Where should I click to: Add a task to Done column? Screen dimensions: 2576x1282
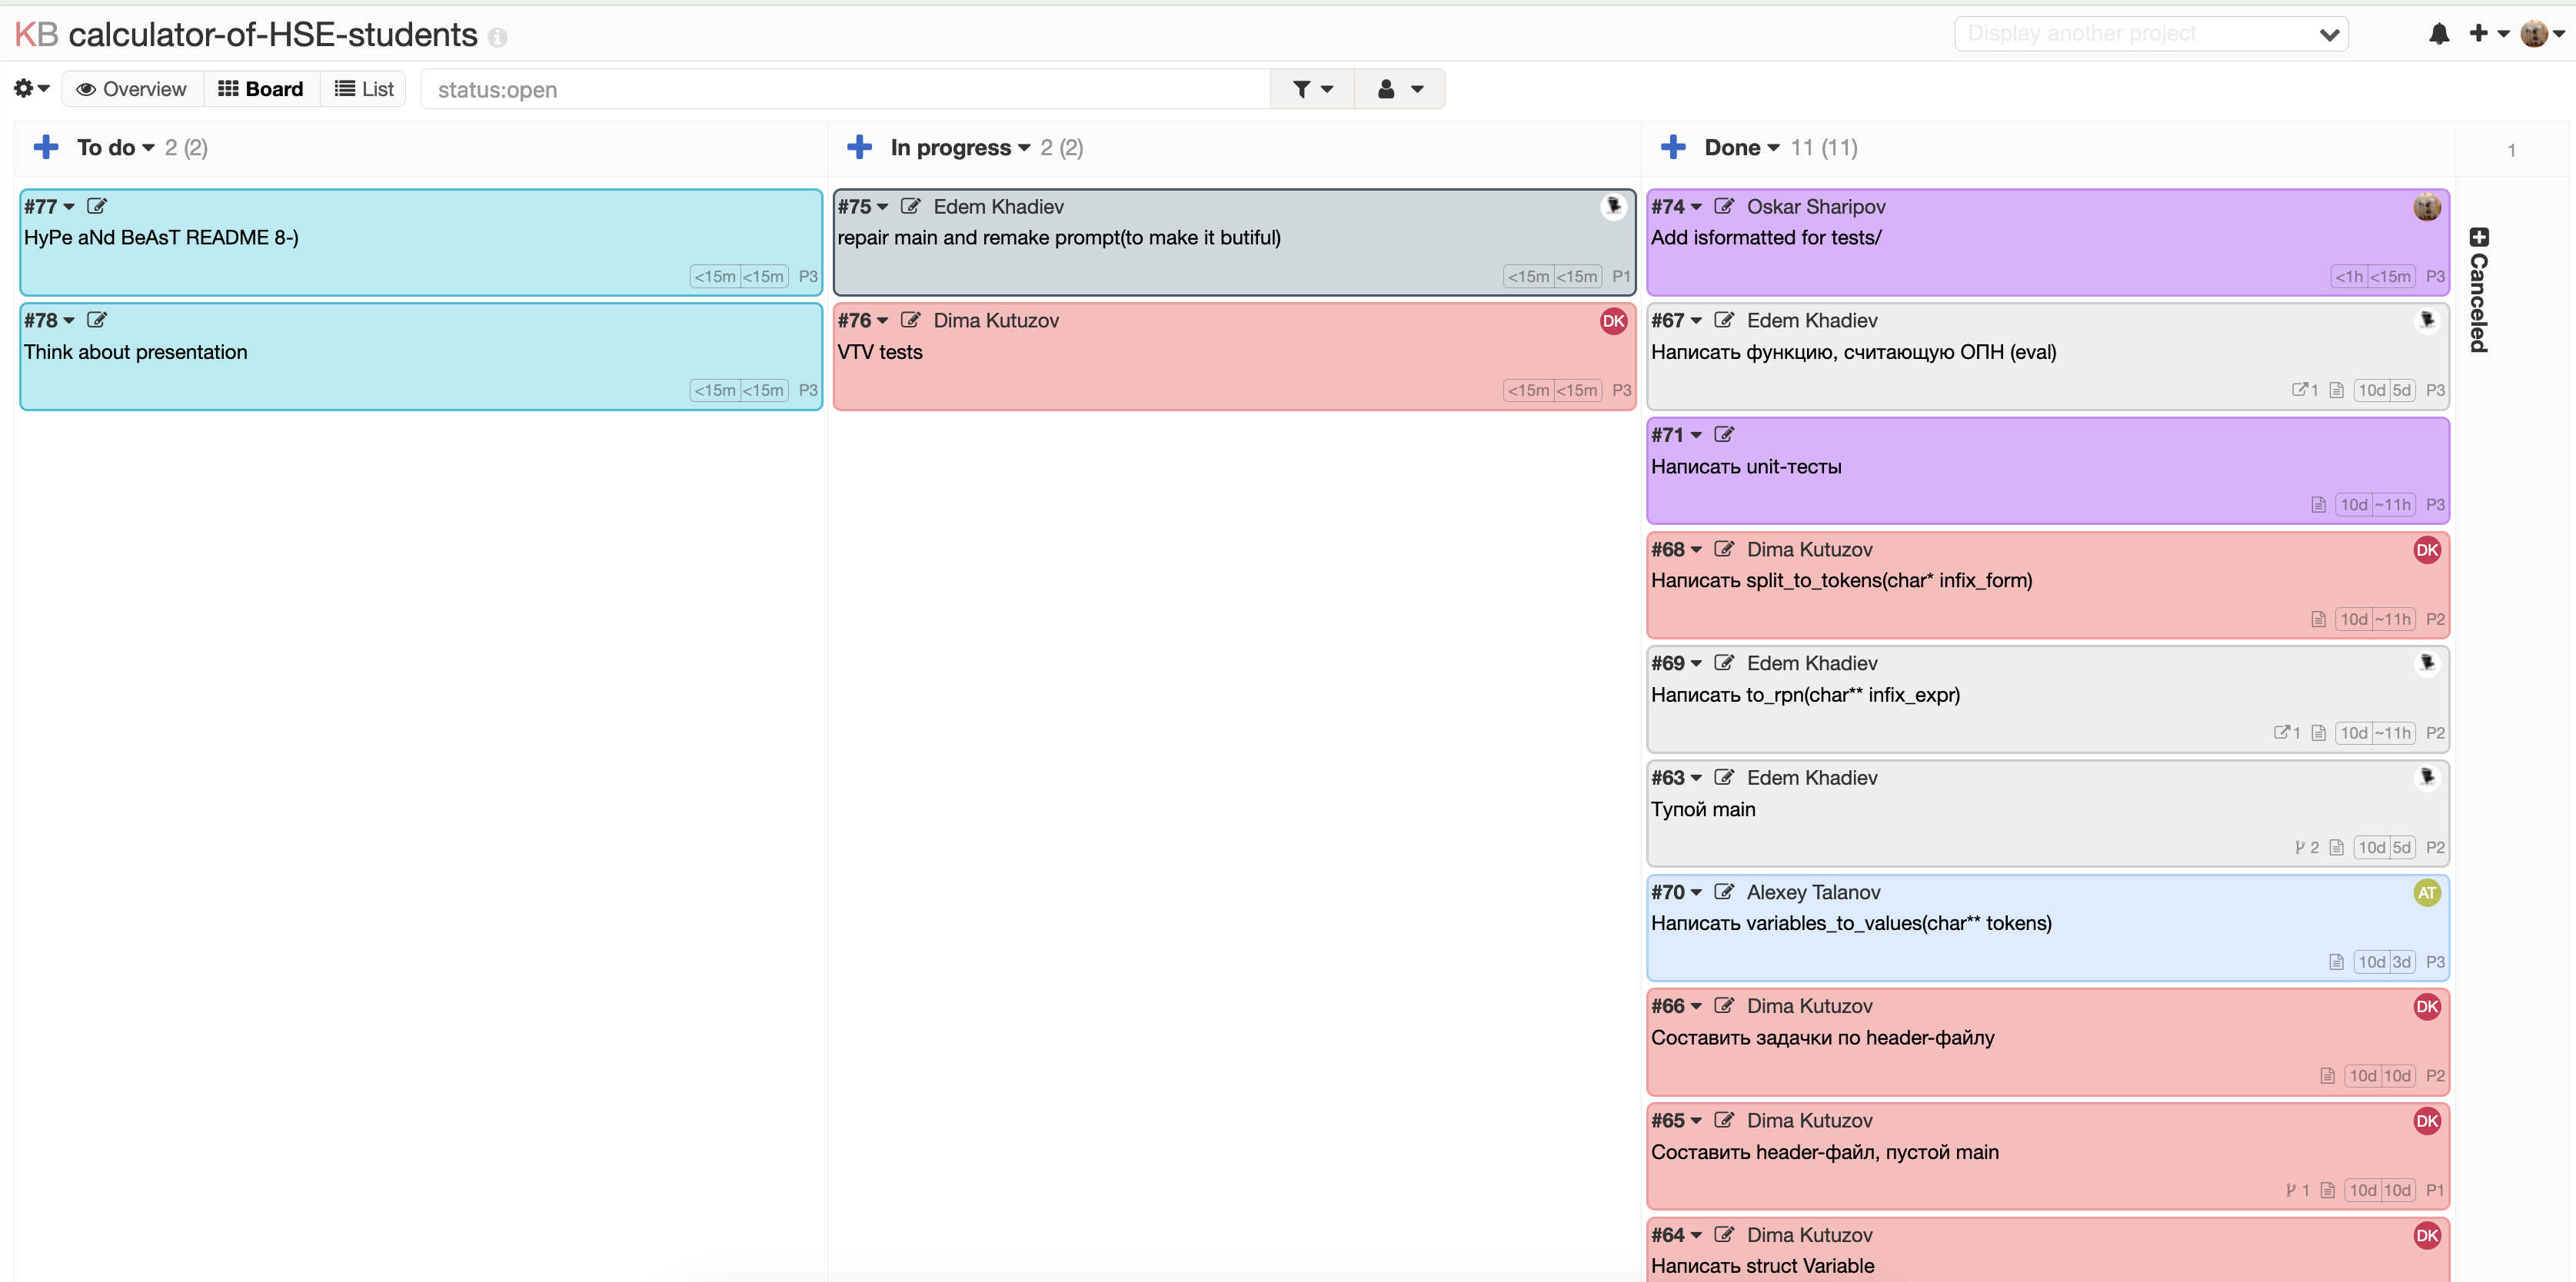1673,148
